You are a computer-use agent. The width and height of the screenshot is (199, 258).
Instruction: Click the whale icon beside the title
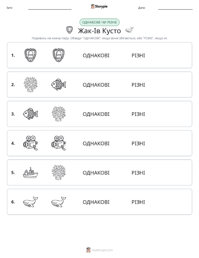click(129, 30)
